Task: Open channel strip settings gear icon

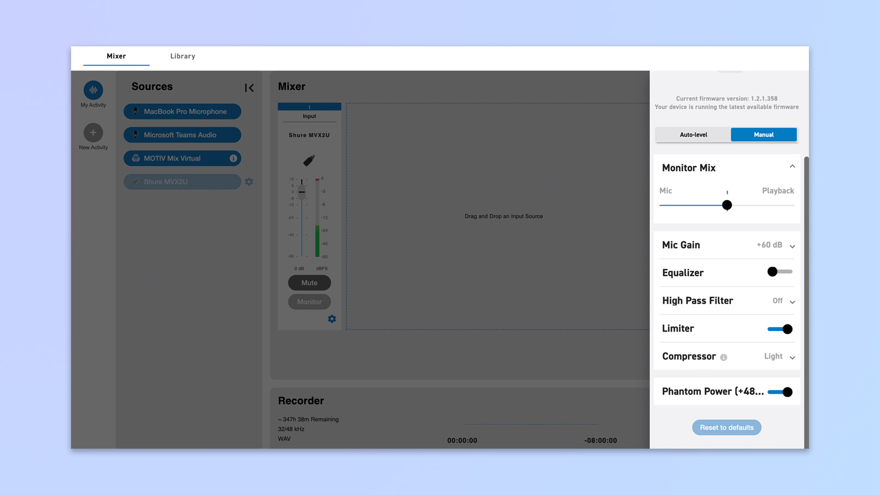Action: pos(332,319)
